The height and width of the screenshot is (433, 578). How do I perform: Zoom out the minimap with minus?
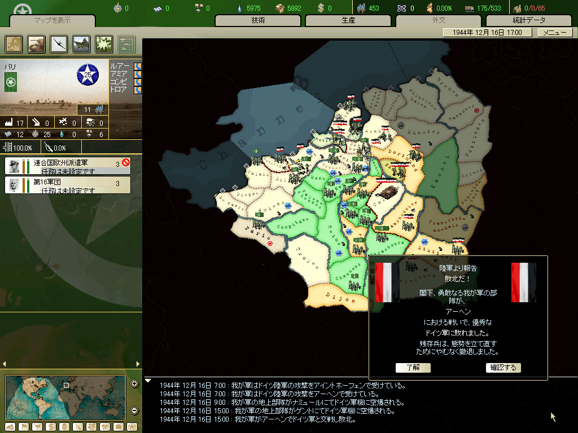tap(134, 410)
